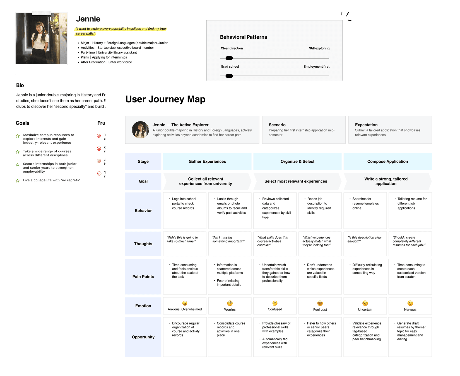Image resolution: width=460 pixels, height=376 pixels.
Task: Select 'Looks through emails or photo albums' cell
Action: click(230, 211)
